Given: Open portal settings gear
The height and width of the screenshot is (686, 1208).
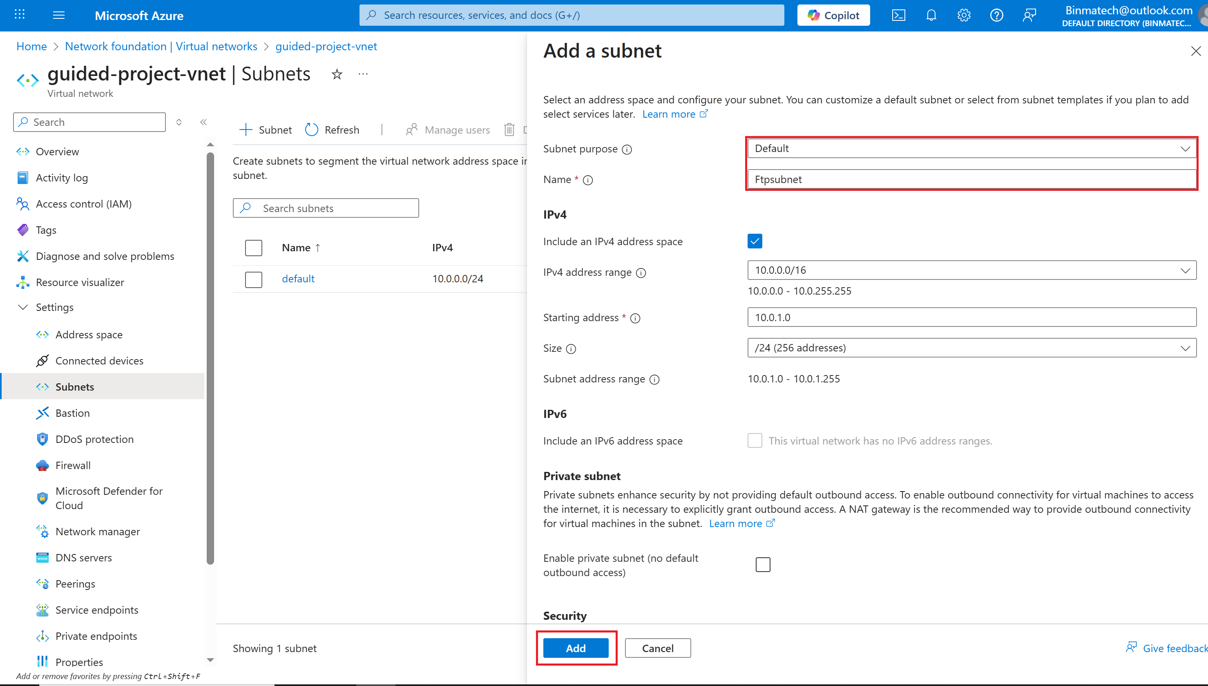Looking at the screenshot, I should pos(964,16).
